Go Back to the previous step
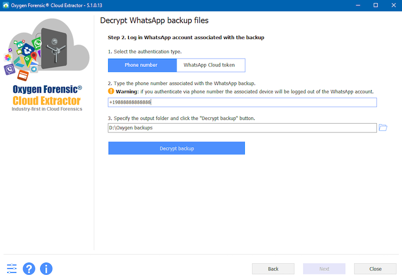This screenshot has height=275, width=402. click(273, 269)
